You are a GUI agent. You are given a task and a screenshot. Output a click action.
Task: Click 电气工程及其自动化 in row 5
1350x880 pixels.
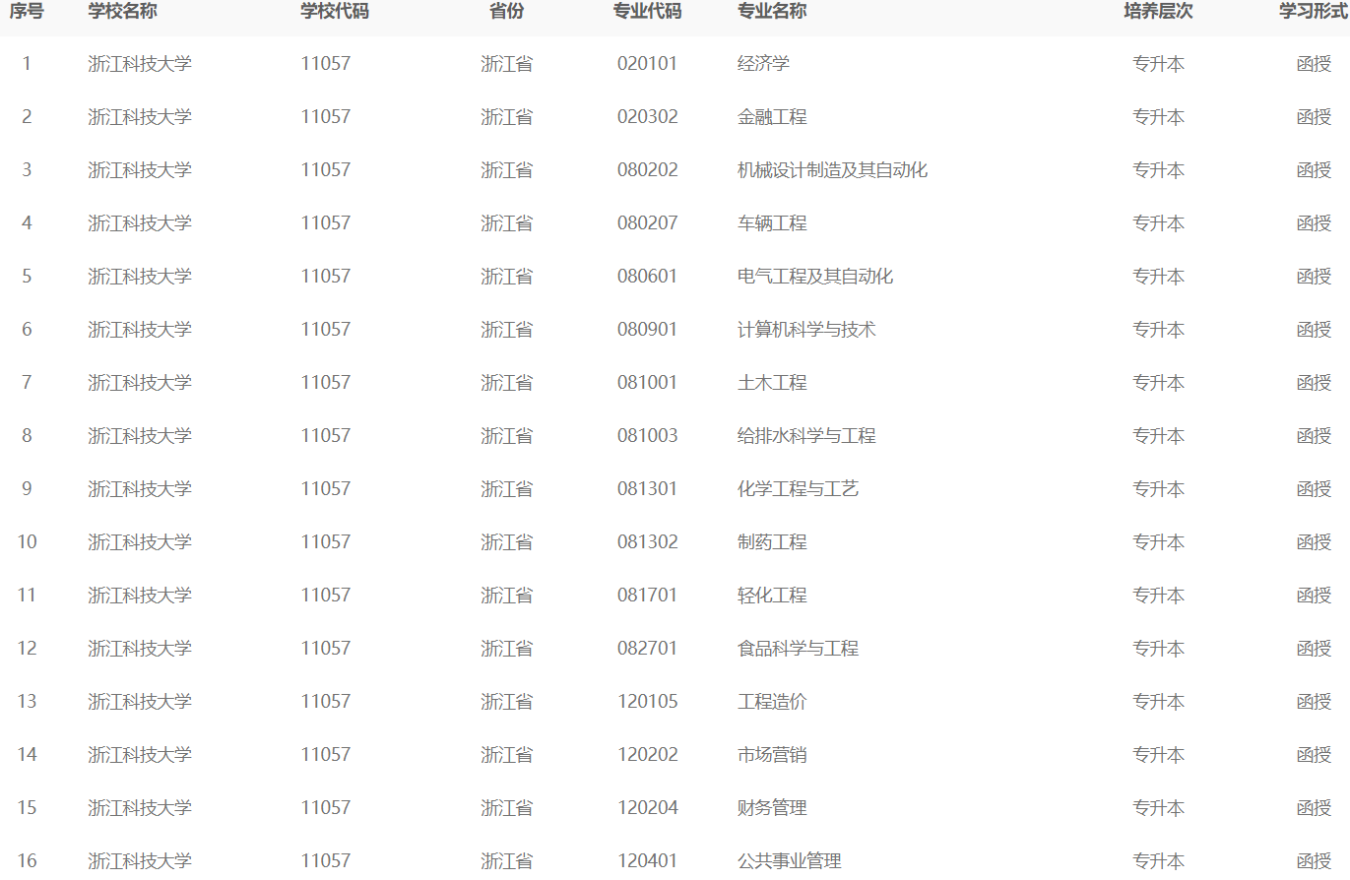coord(815,277)
